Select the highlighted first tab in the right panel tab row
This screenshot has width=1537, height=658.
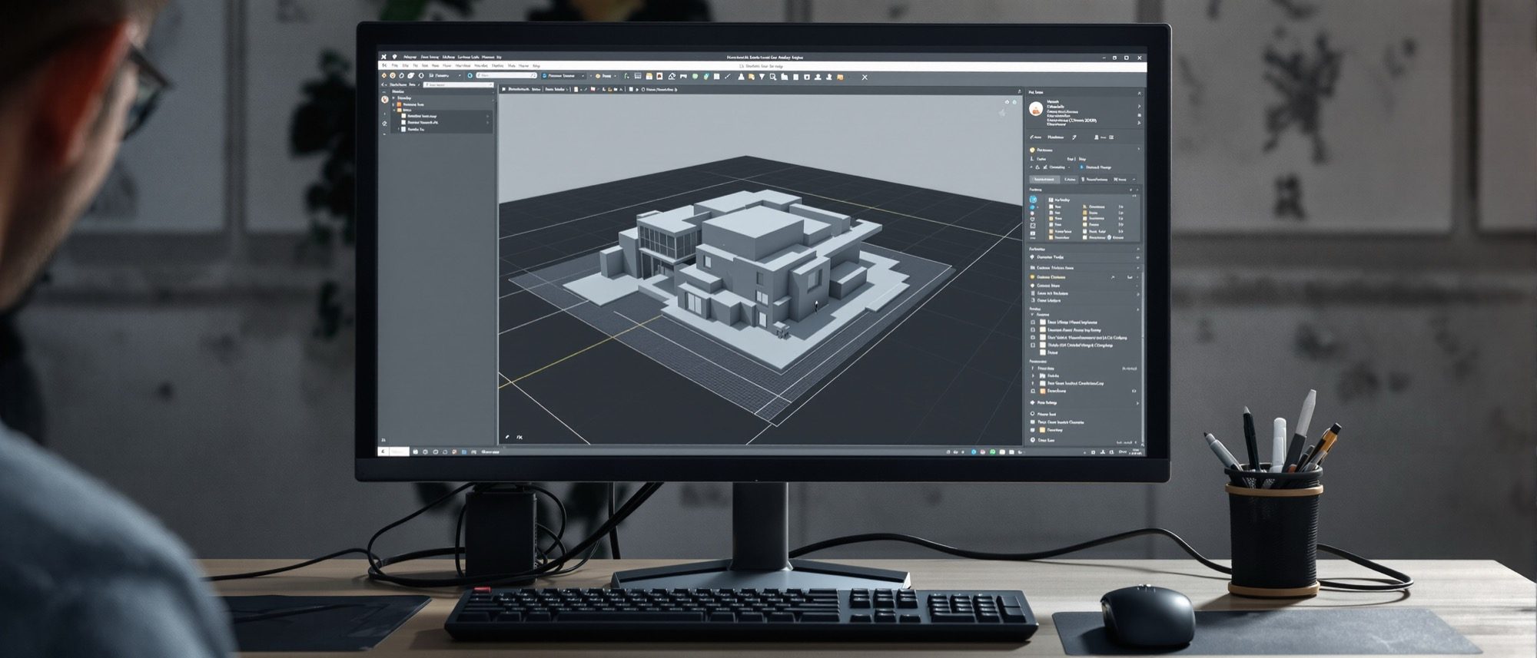[x=1045, y=179]
